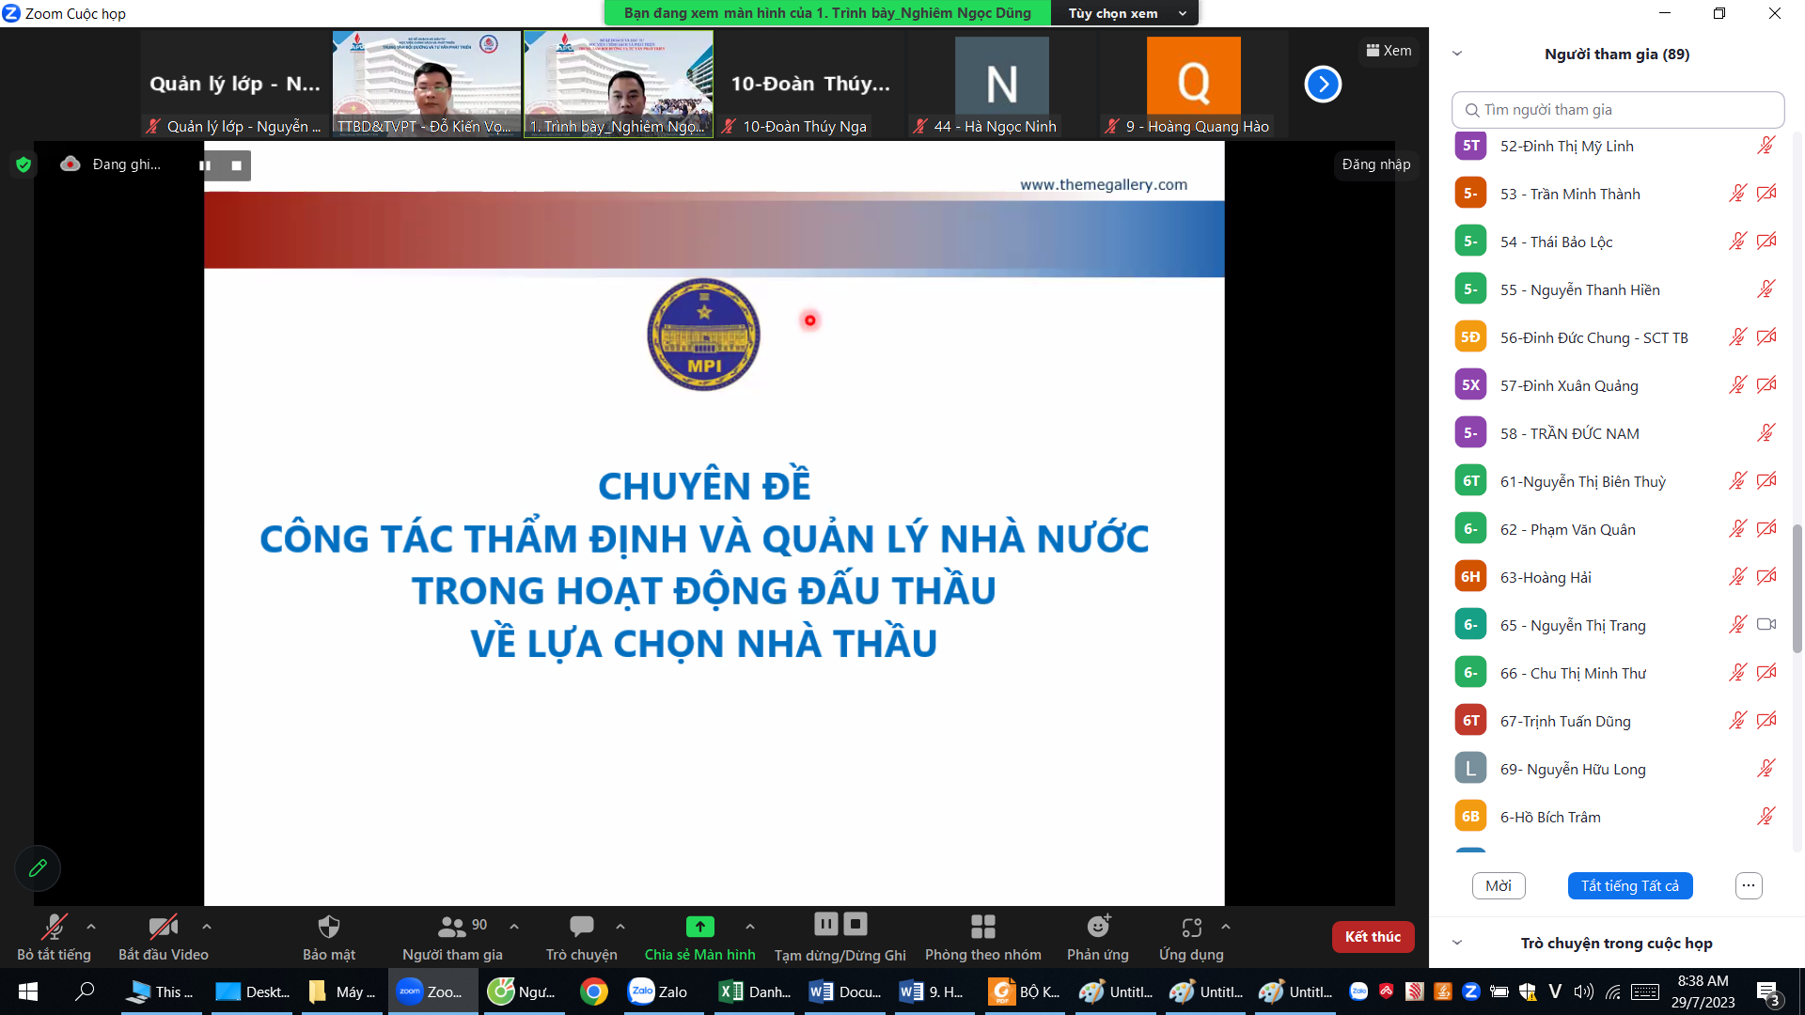
Task: Click the green annotation pencil icon
Action: pyautogui.click(x=38, y=868)
